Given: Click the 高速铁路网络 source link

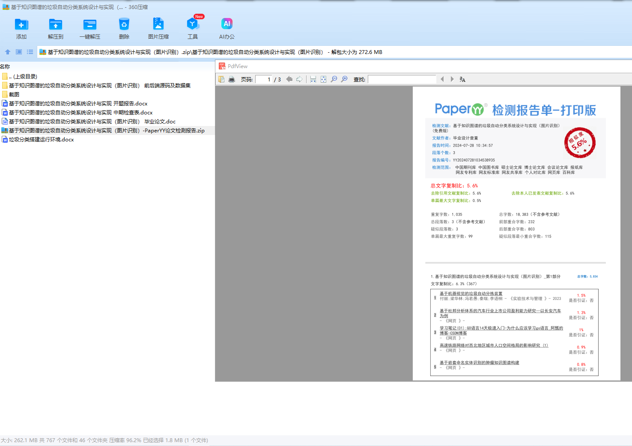Looking at the screenshot, I should pos(494,345).
